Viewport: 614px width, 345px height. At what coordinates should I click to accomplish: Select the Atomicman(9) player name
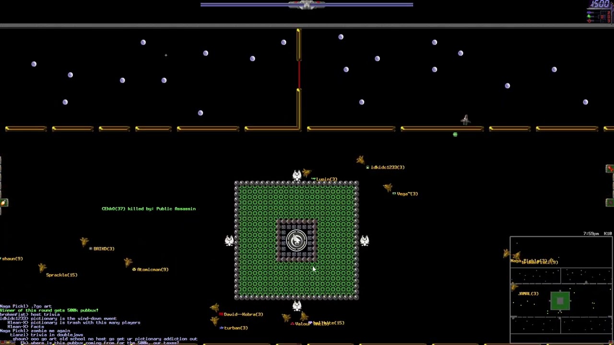[153, 269]
